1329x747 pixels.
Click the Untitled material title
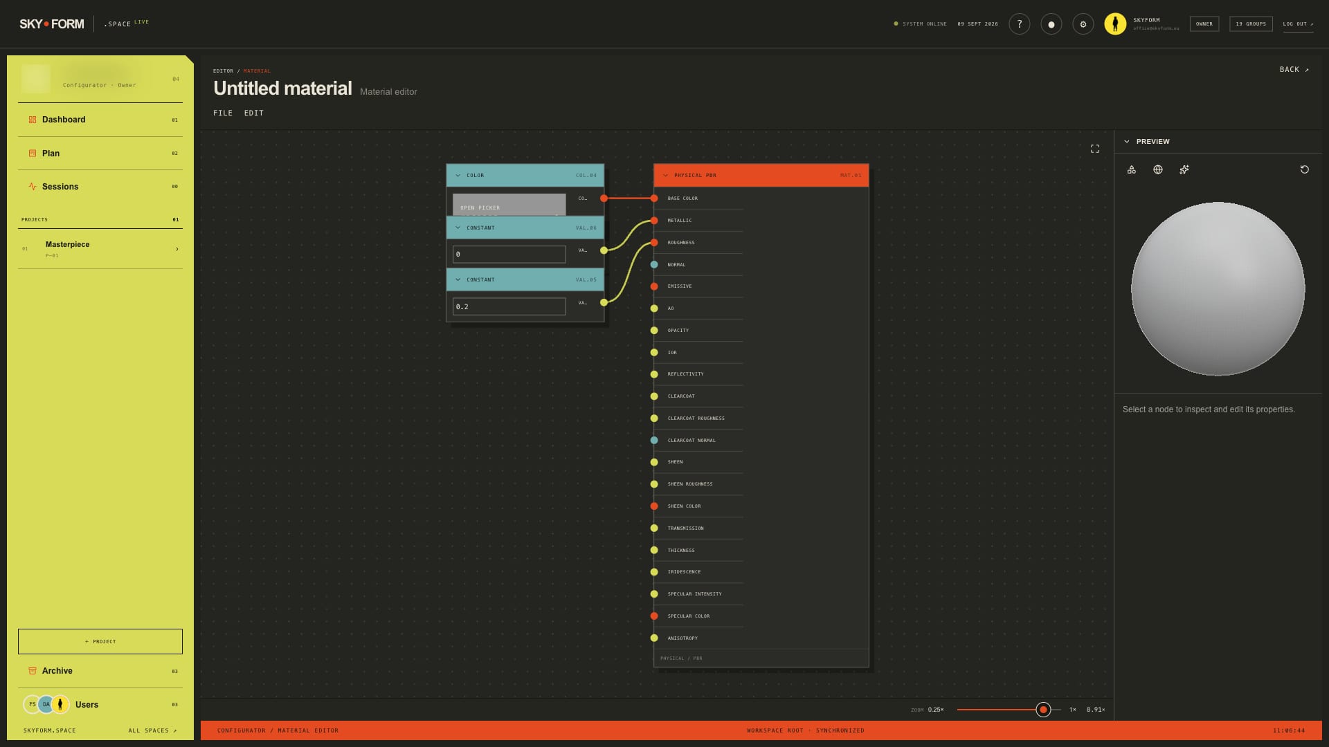click(x=282, y=89)
